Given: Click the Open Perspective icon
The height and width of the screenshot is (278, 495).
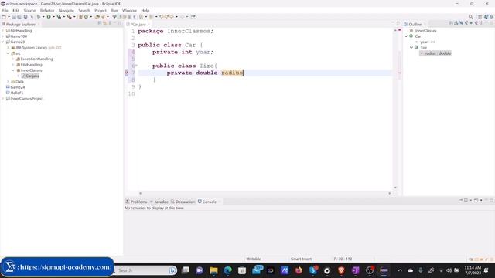Looking at the screenshot, I should pos(480,17).
